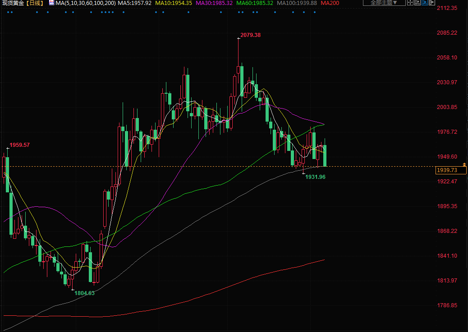Click the red MA200 legend label
468x332 pixels.
pos(330,3)
